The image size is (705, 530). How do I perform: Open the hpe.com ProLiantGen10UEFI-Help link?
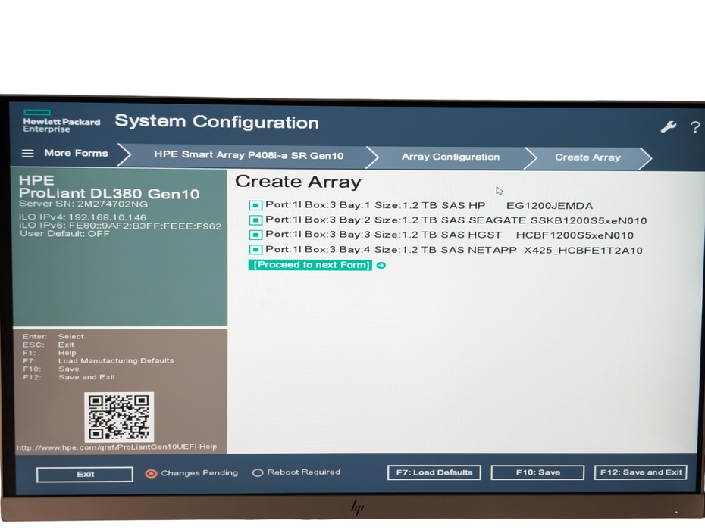coord(117,447)
